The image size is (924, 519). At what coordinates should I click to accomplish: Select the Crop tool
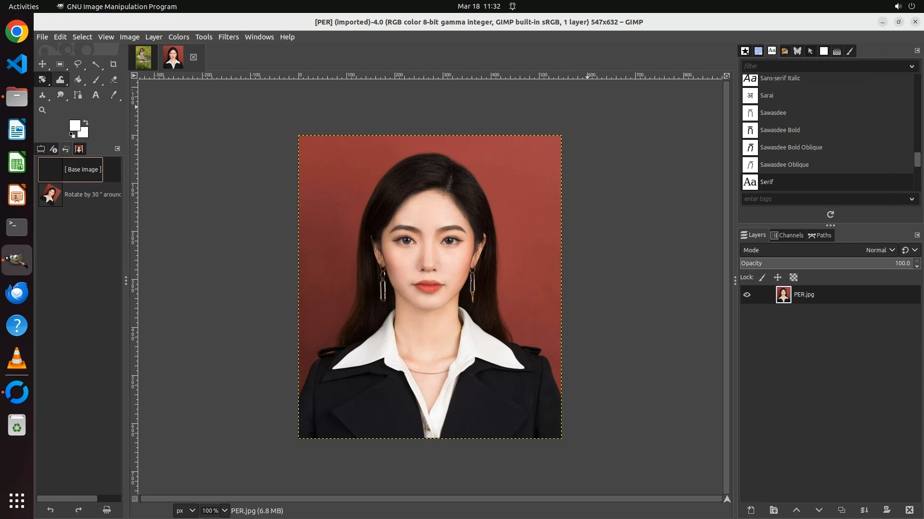[x=114, y=64]
